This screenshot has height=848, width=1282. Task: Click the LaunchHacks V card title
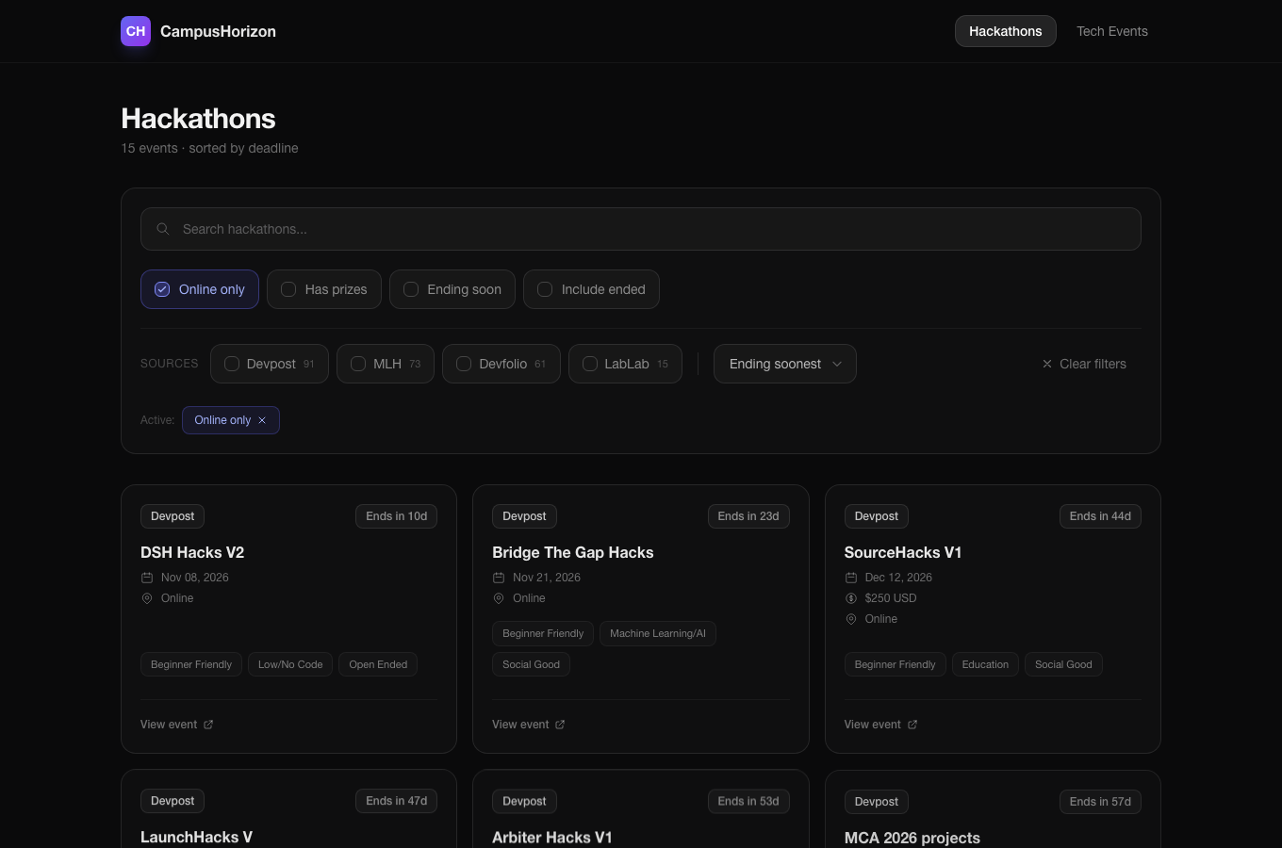(196, 837)
